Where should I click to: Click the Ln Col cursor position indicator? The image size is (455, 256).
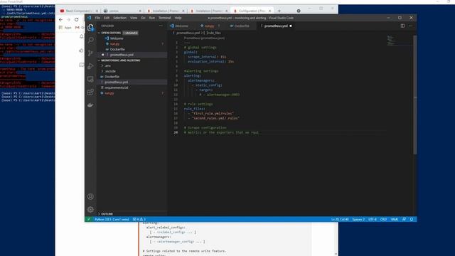340,220
